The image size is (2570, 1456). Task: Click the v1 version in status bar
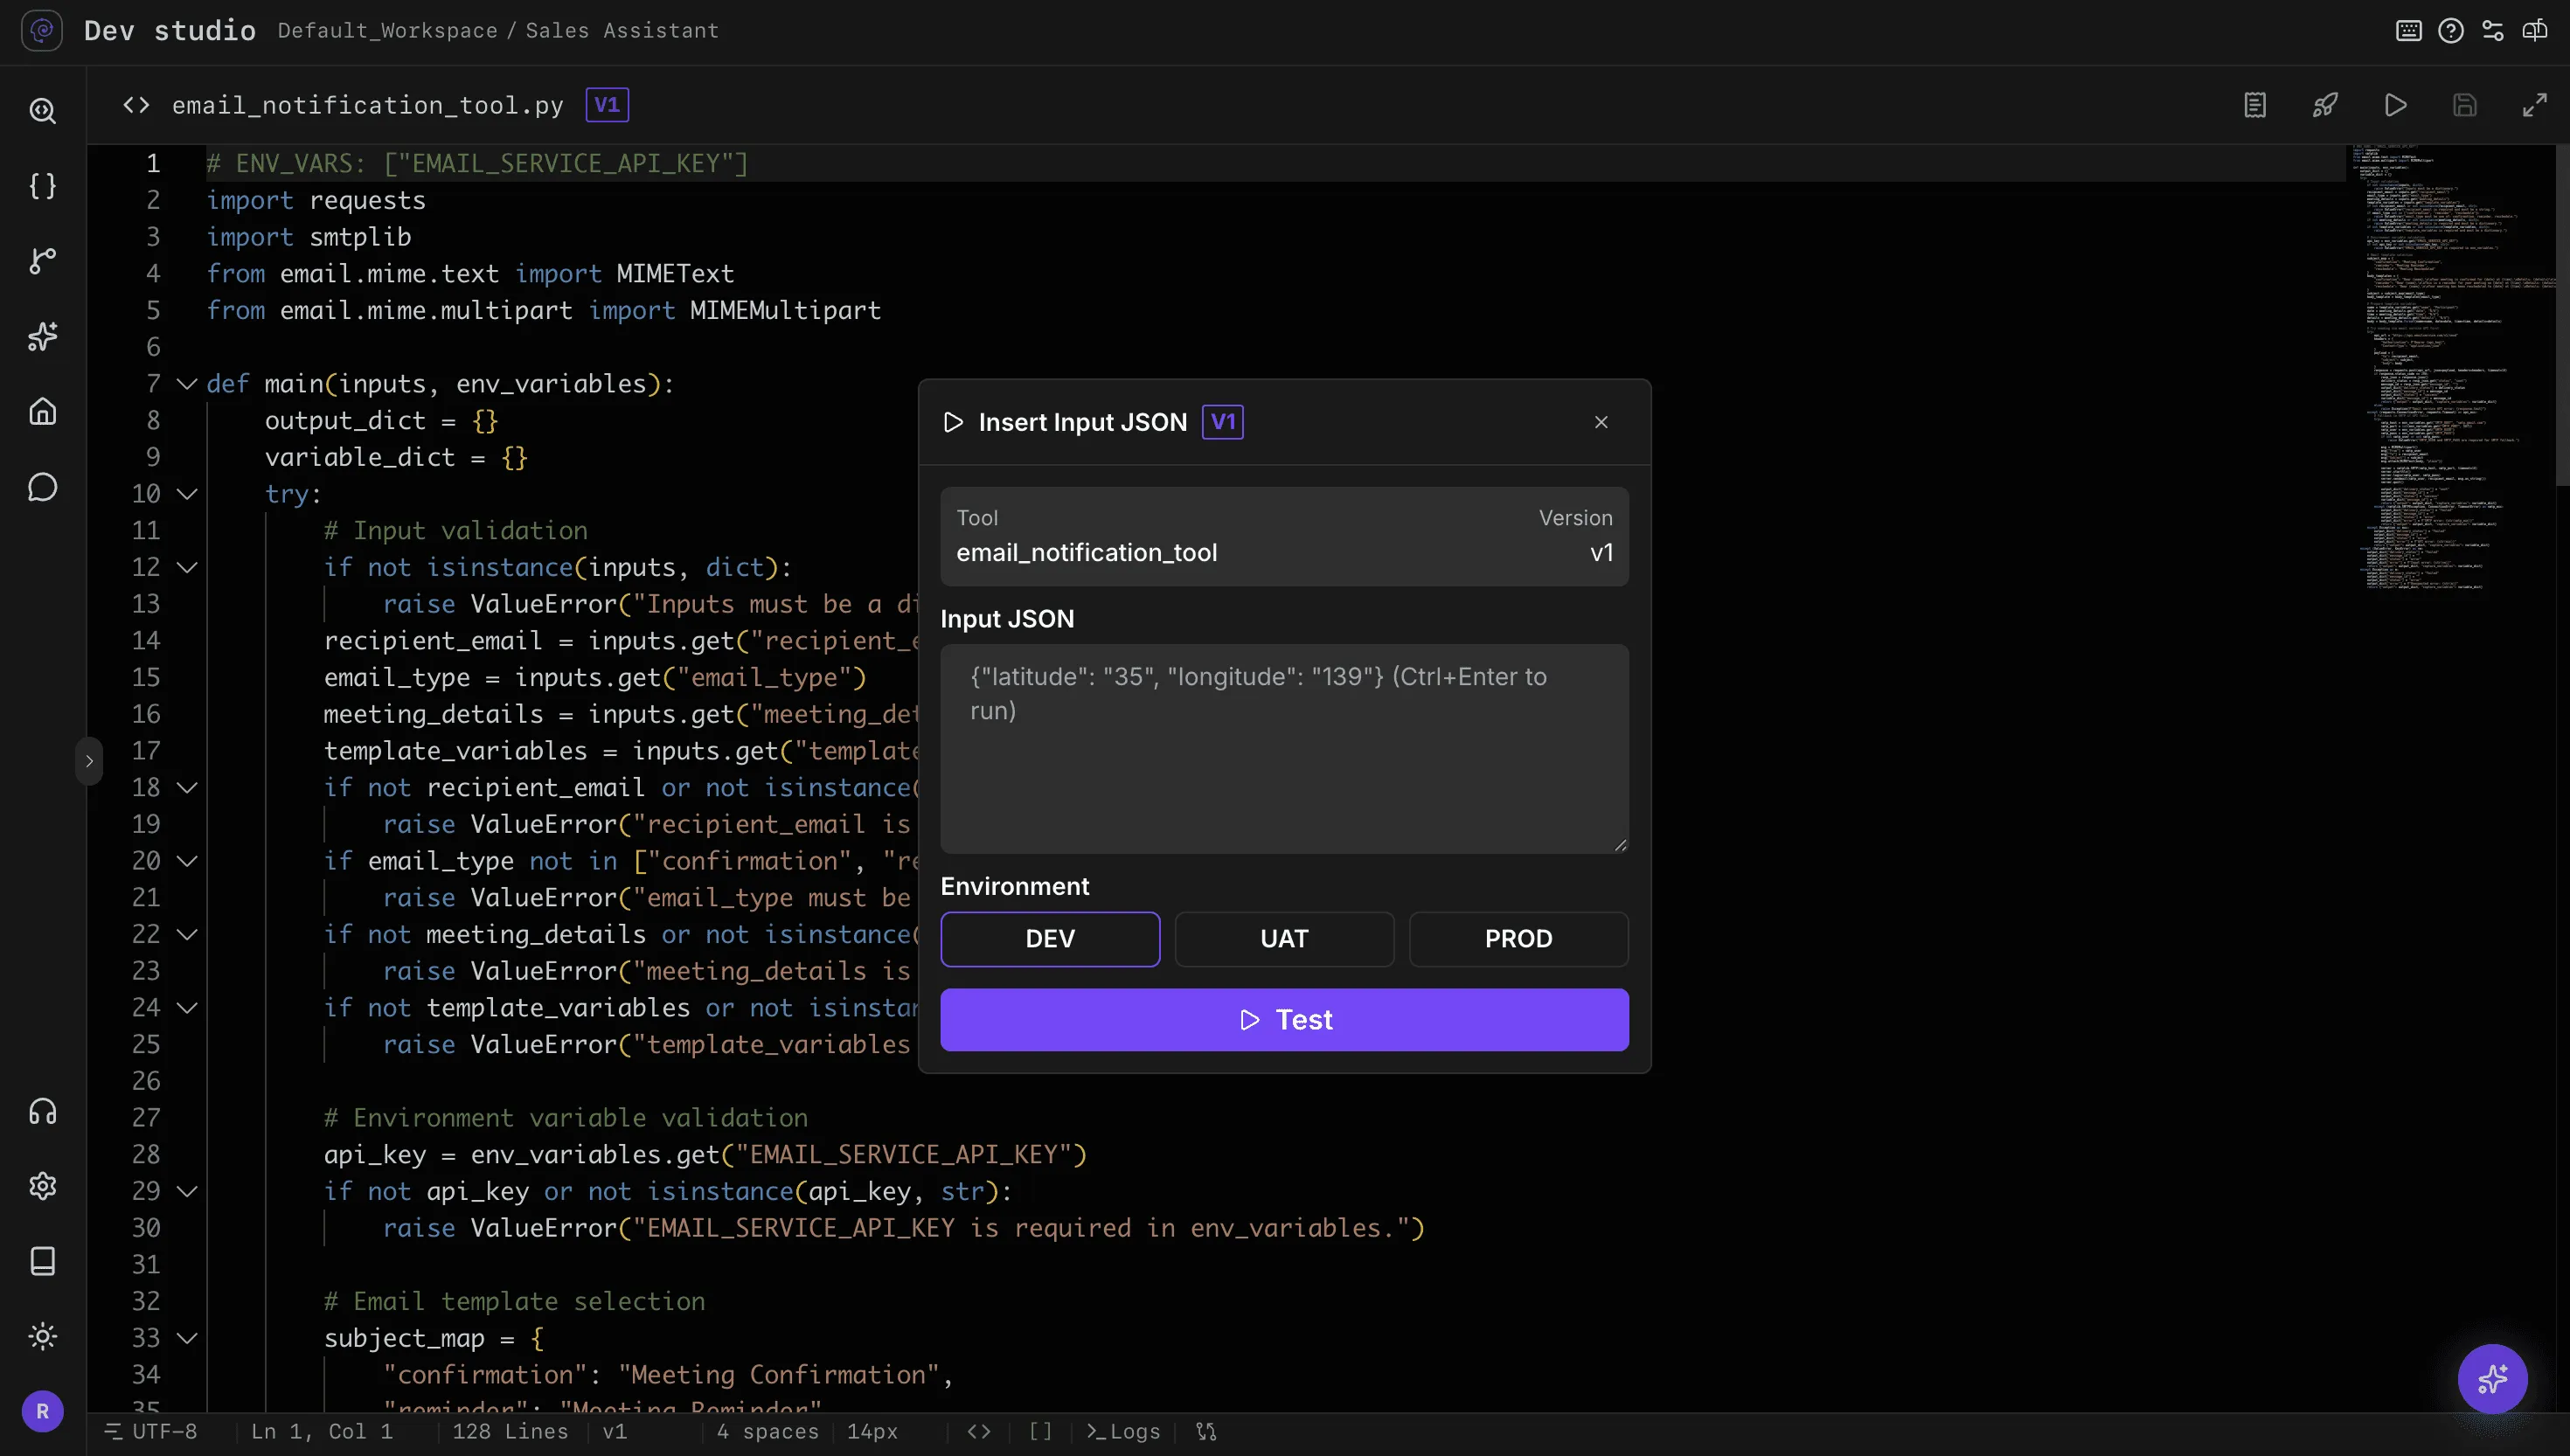[x=615, y=1431]
